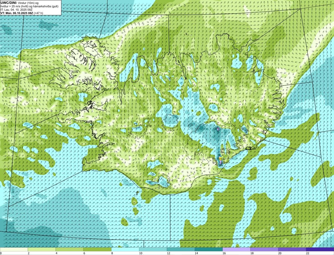Viewport: 334px width, 255px height.
Task: Click the scale label '16' on the colorbar
Action: coord(224,253)
